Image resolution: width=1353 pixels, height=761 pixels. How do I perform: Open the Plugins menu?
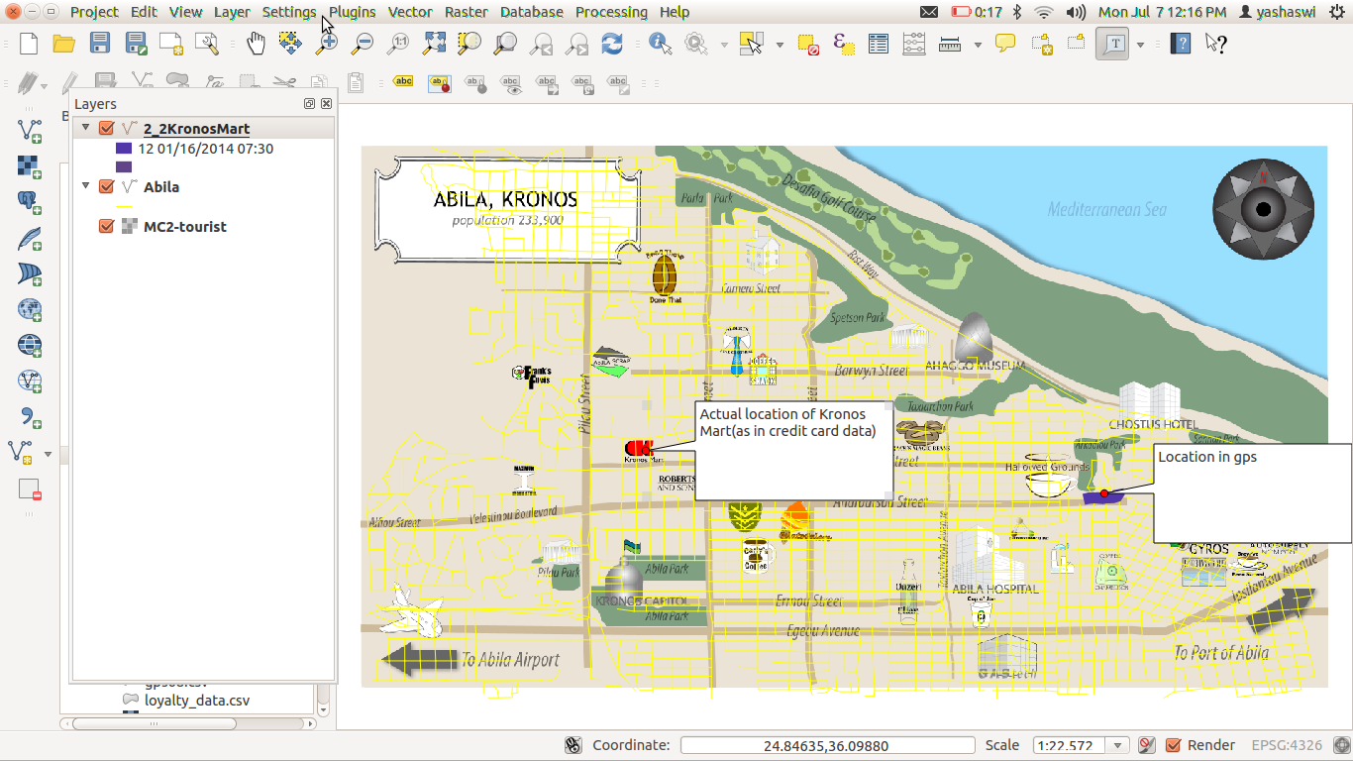click(x=353, y=12)
